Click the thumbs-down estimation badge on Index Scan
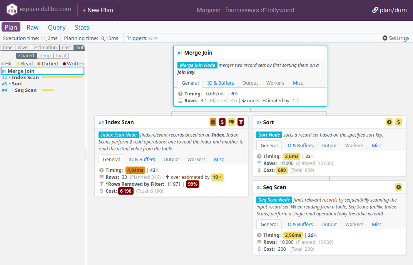Image resolution: width=413 pixels, height=265 pixels. [232, 122]
